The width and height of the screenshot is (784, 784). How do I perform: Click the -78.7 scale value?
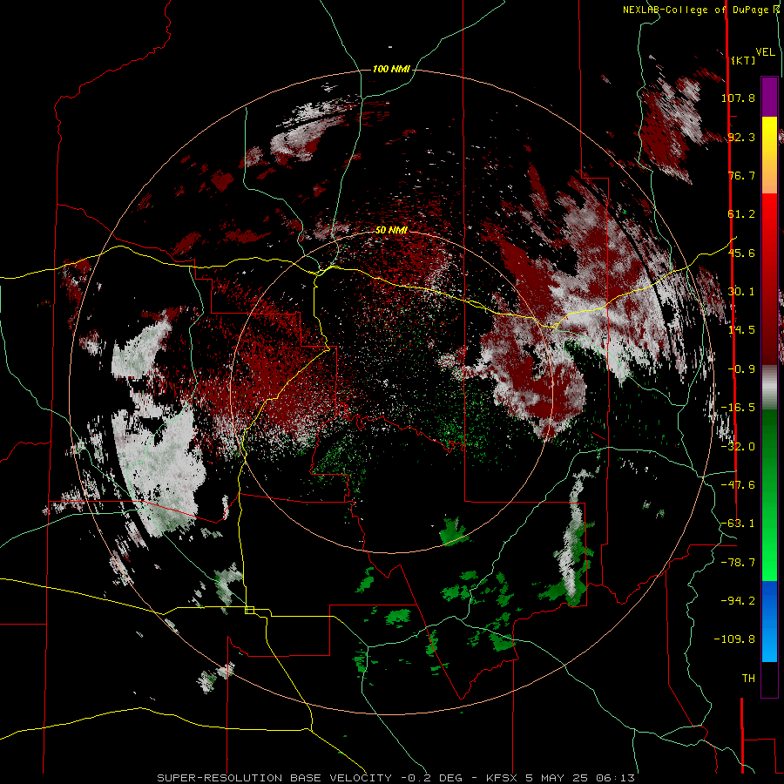pyautogui.click(x=738, y=563)
